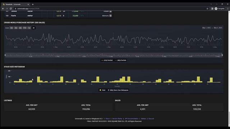230x129 pixels.
Task: Toggle the (NQ) Stack Size Histogram legend
Action: (118, 90)
